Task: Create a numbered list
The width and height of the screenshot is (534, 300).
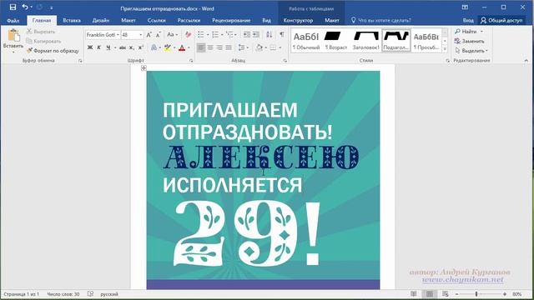Action: (x=215, y=35)
